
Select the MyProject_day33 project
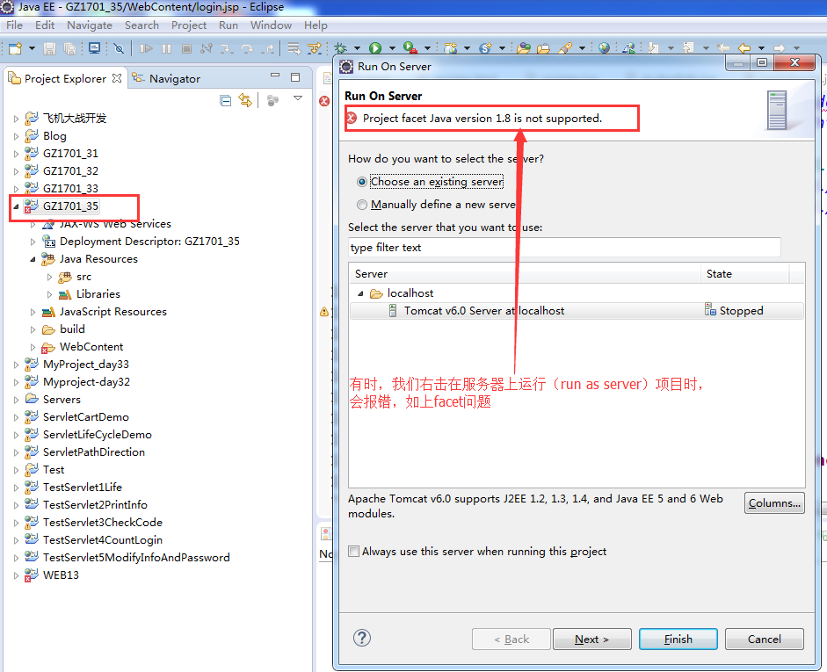point(86,365)
